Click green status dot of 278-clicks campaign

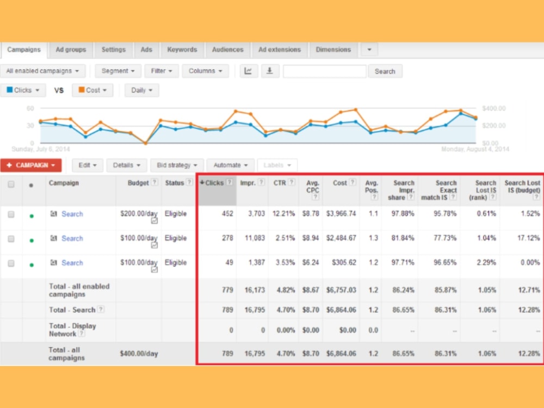tap(32, 240)
